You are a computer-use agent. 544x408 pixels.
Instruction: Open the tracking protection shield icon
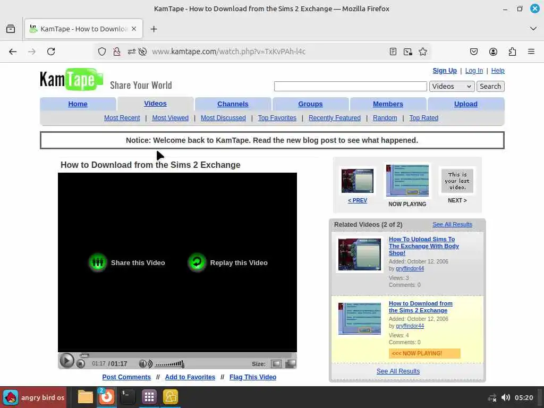pyautogui.click(x=101, y=52)
